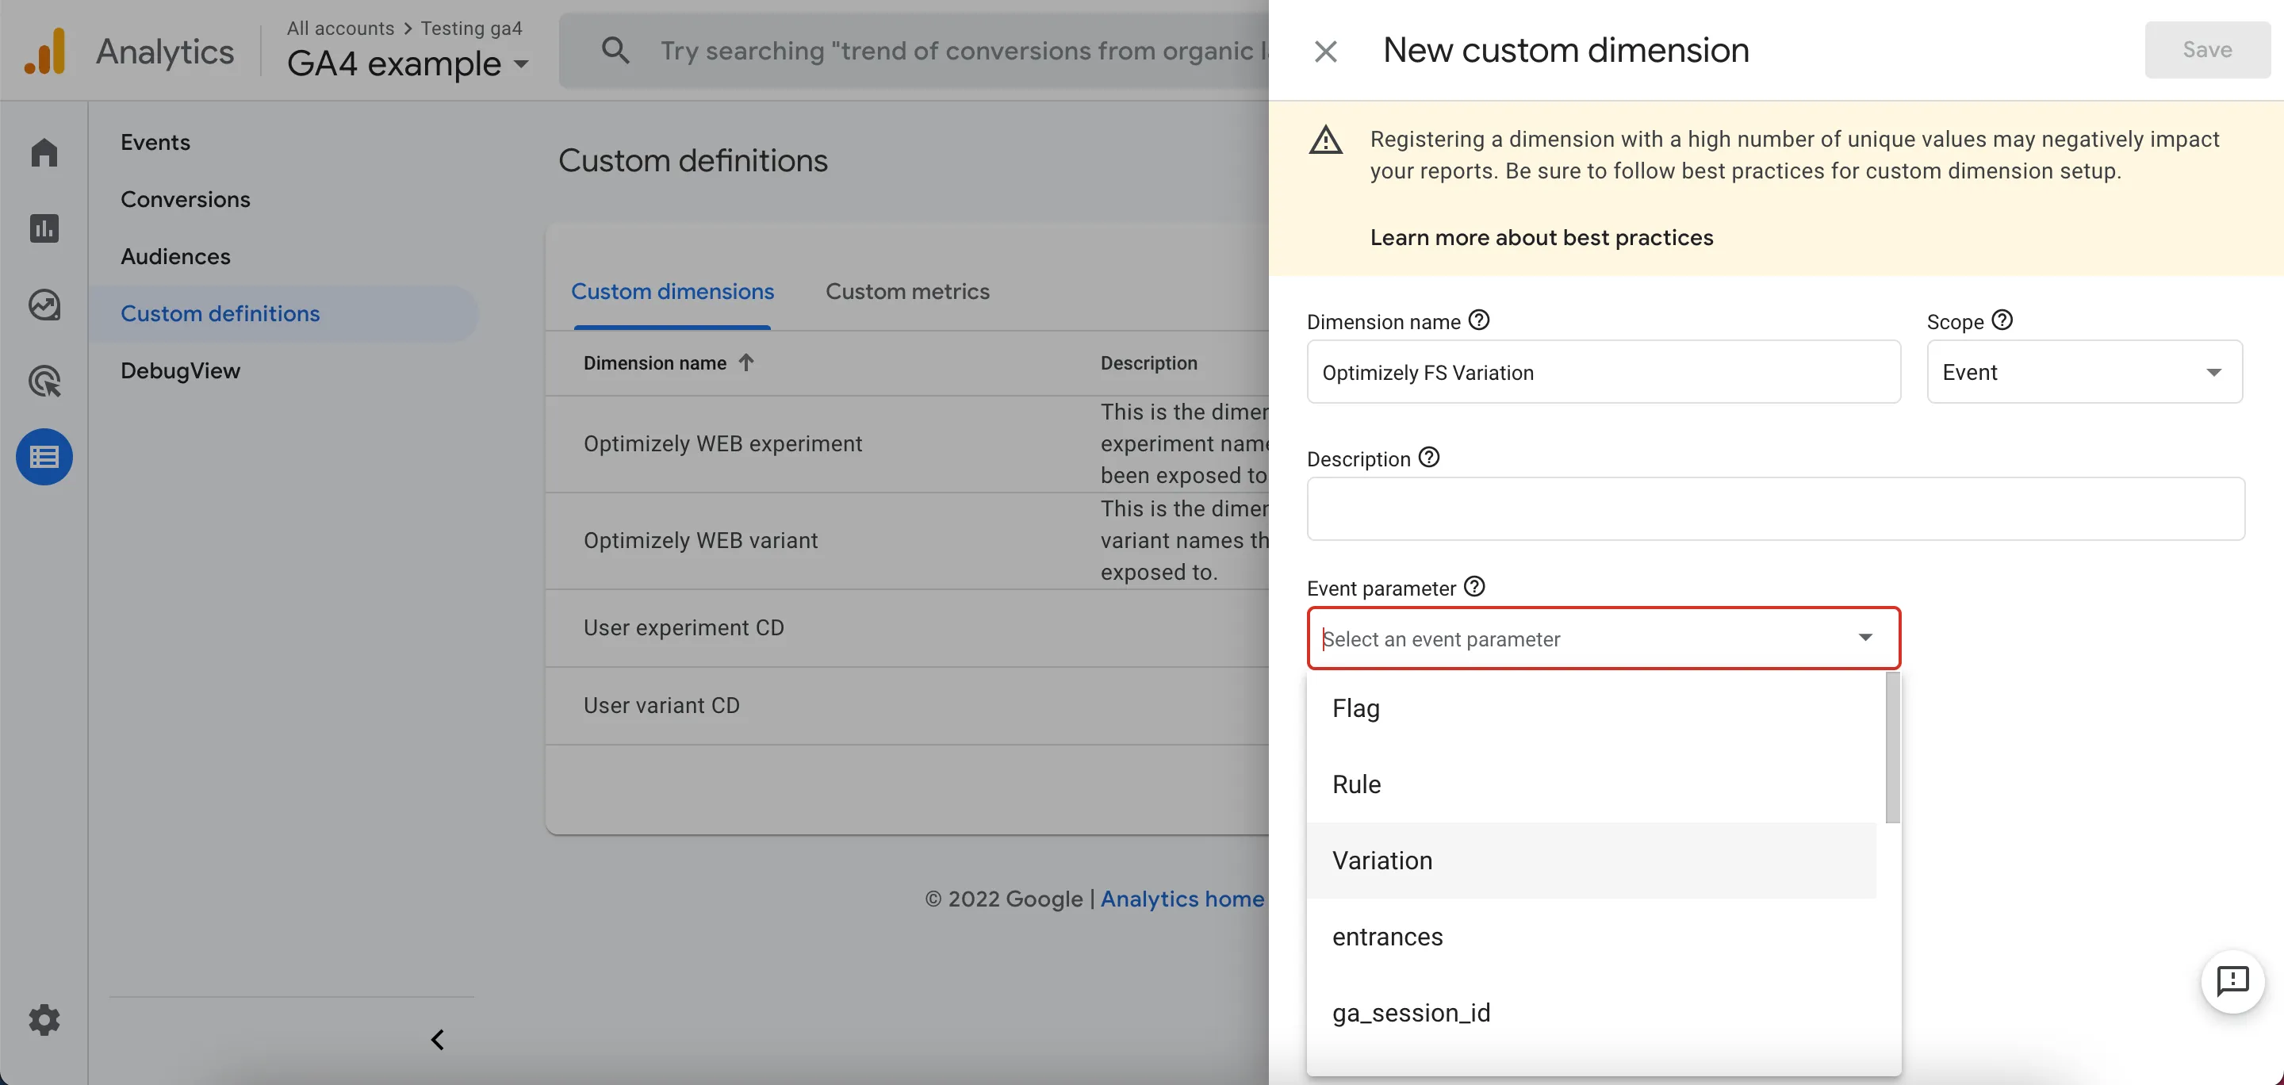Click the Description column header

pos(1148,362)
